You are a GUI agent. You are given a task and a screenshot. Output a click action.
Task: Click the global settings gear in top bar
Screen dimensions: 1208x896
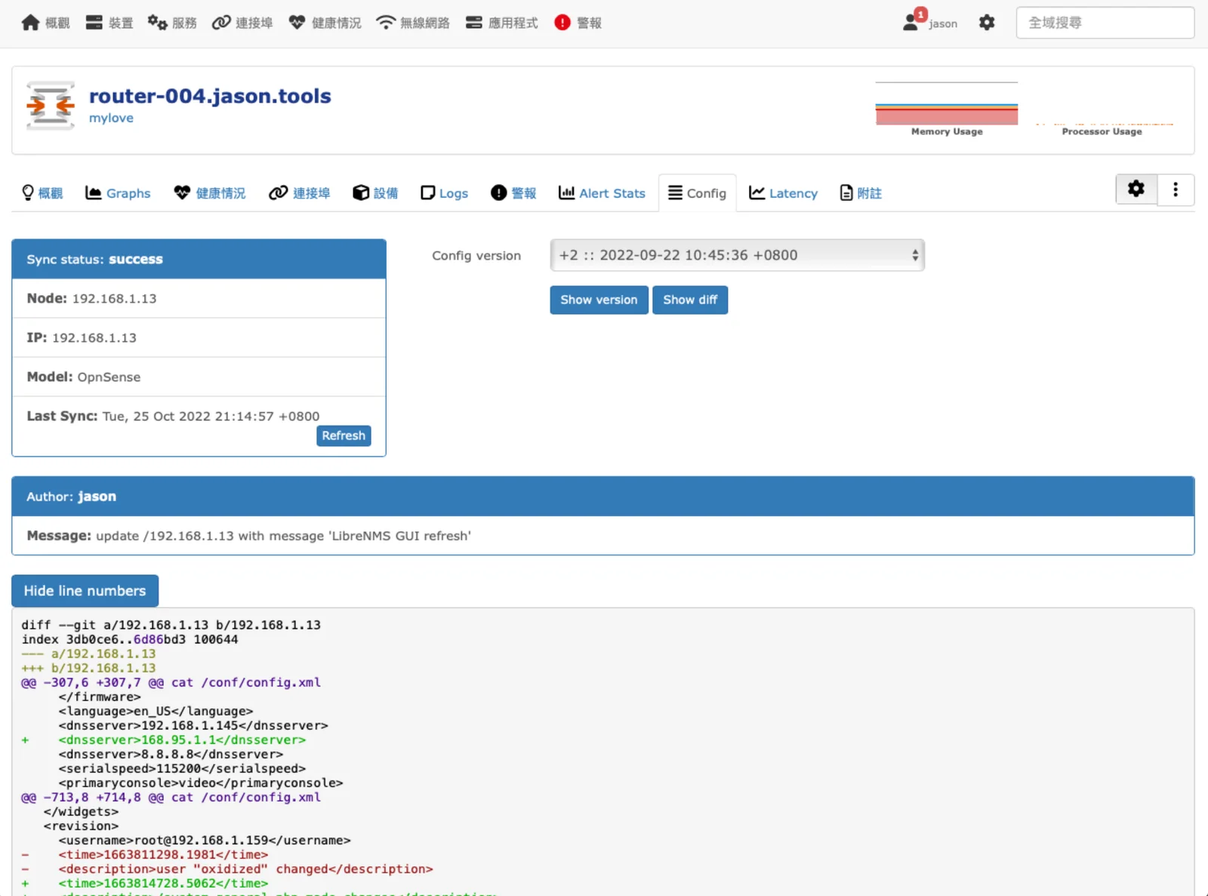987,23
